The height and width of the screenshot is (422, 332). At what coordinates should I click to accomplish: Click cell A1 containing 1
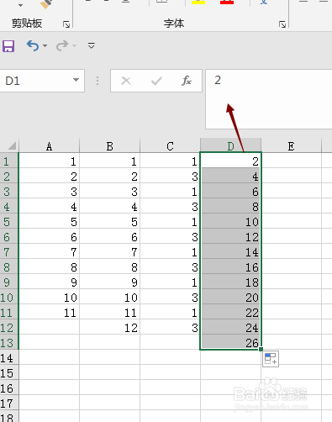point(49,161)
